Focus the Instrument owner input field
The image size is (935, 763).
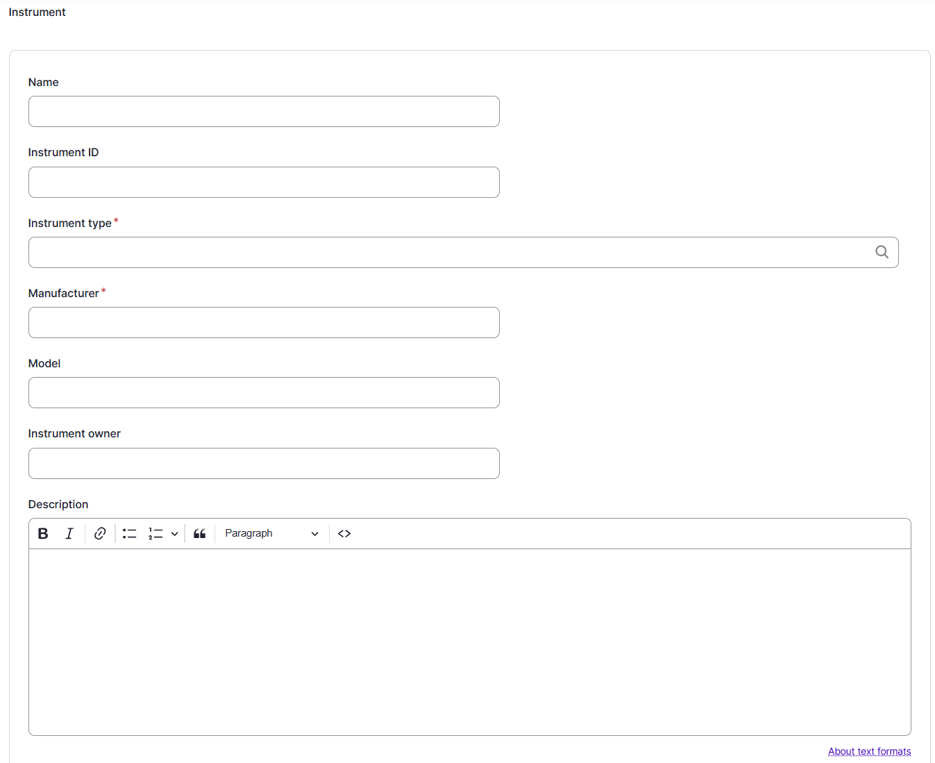point(264,463)
